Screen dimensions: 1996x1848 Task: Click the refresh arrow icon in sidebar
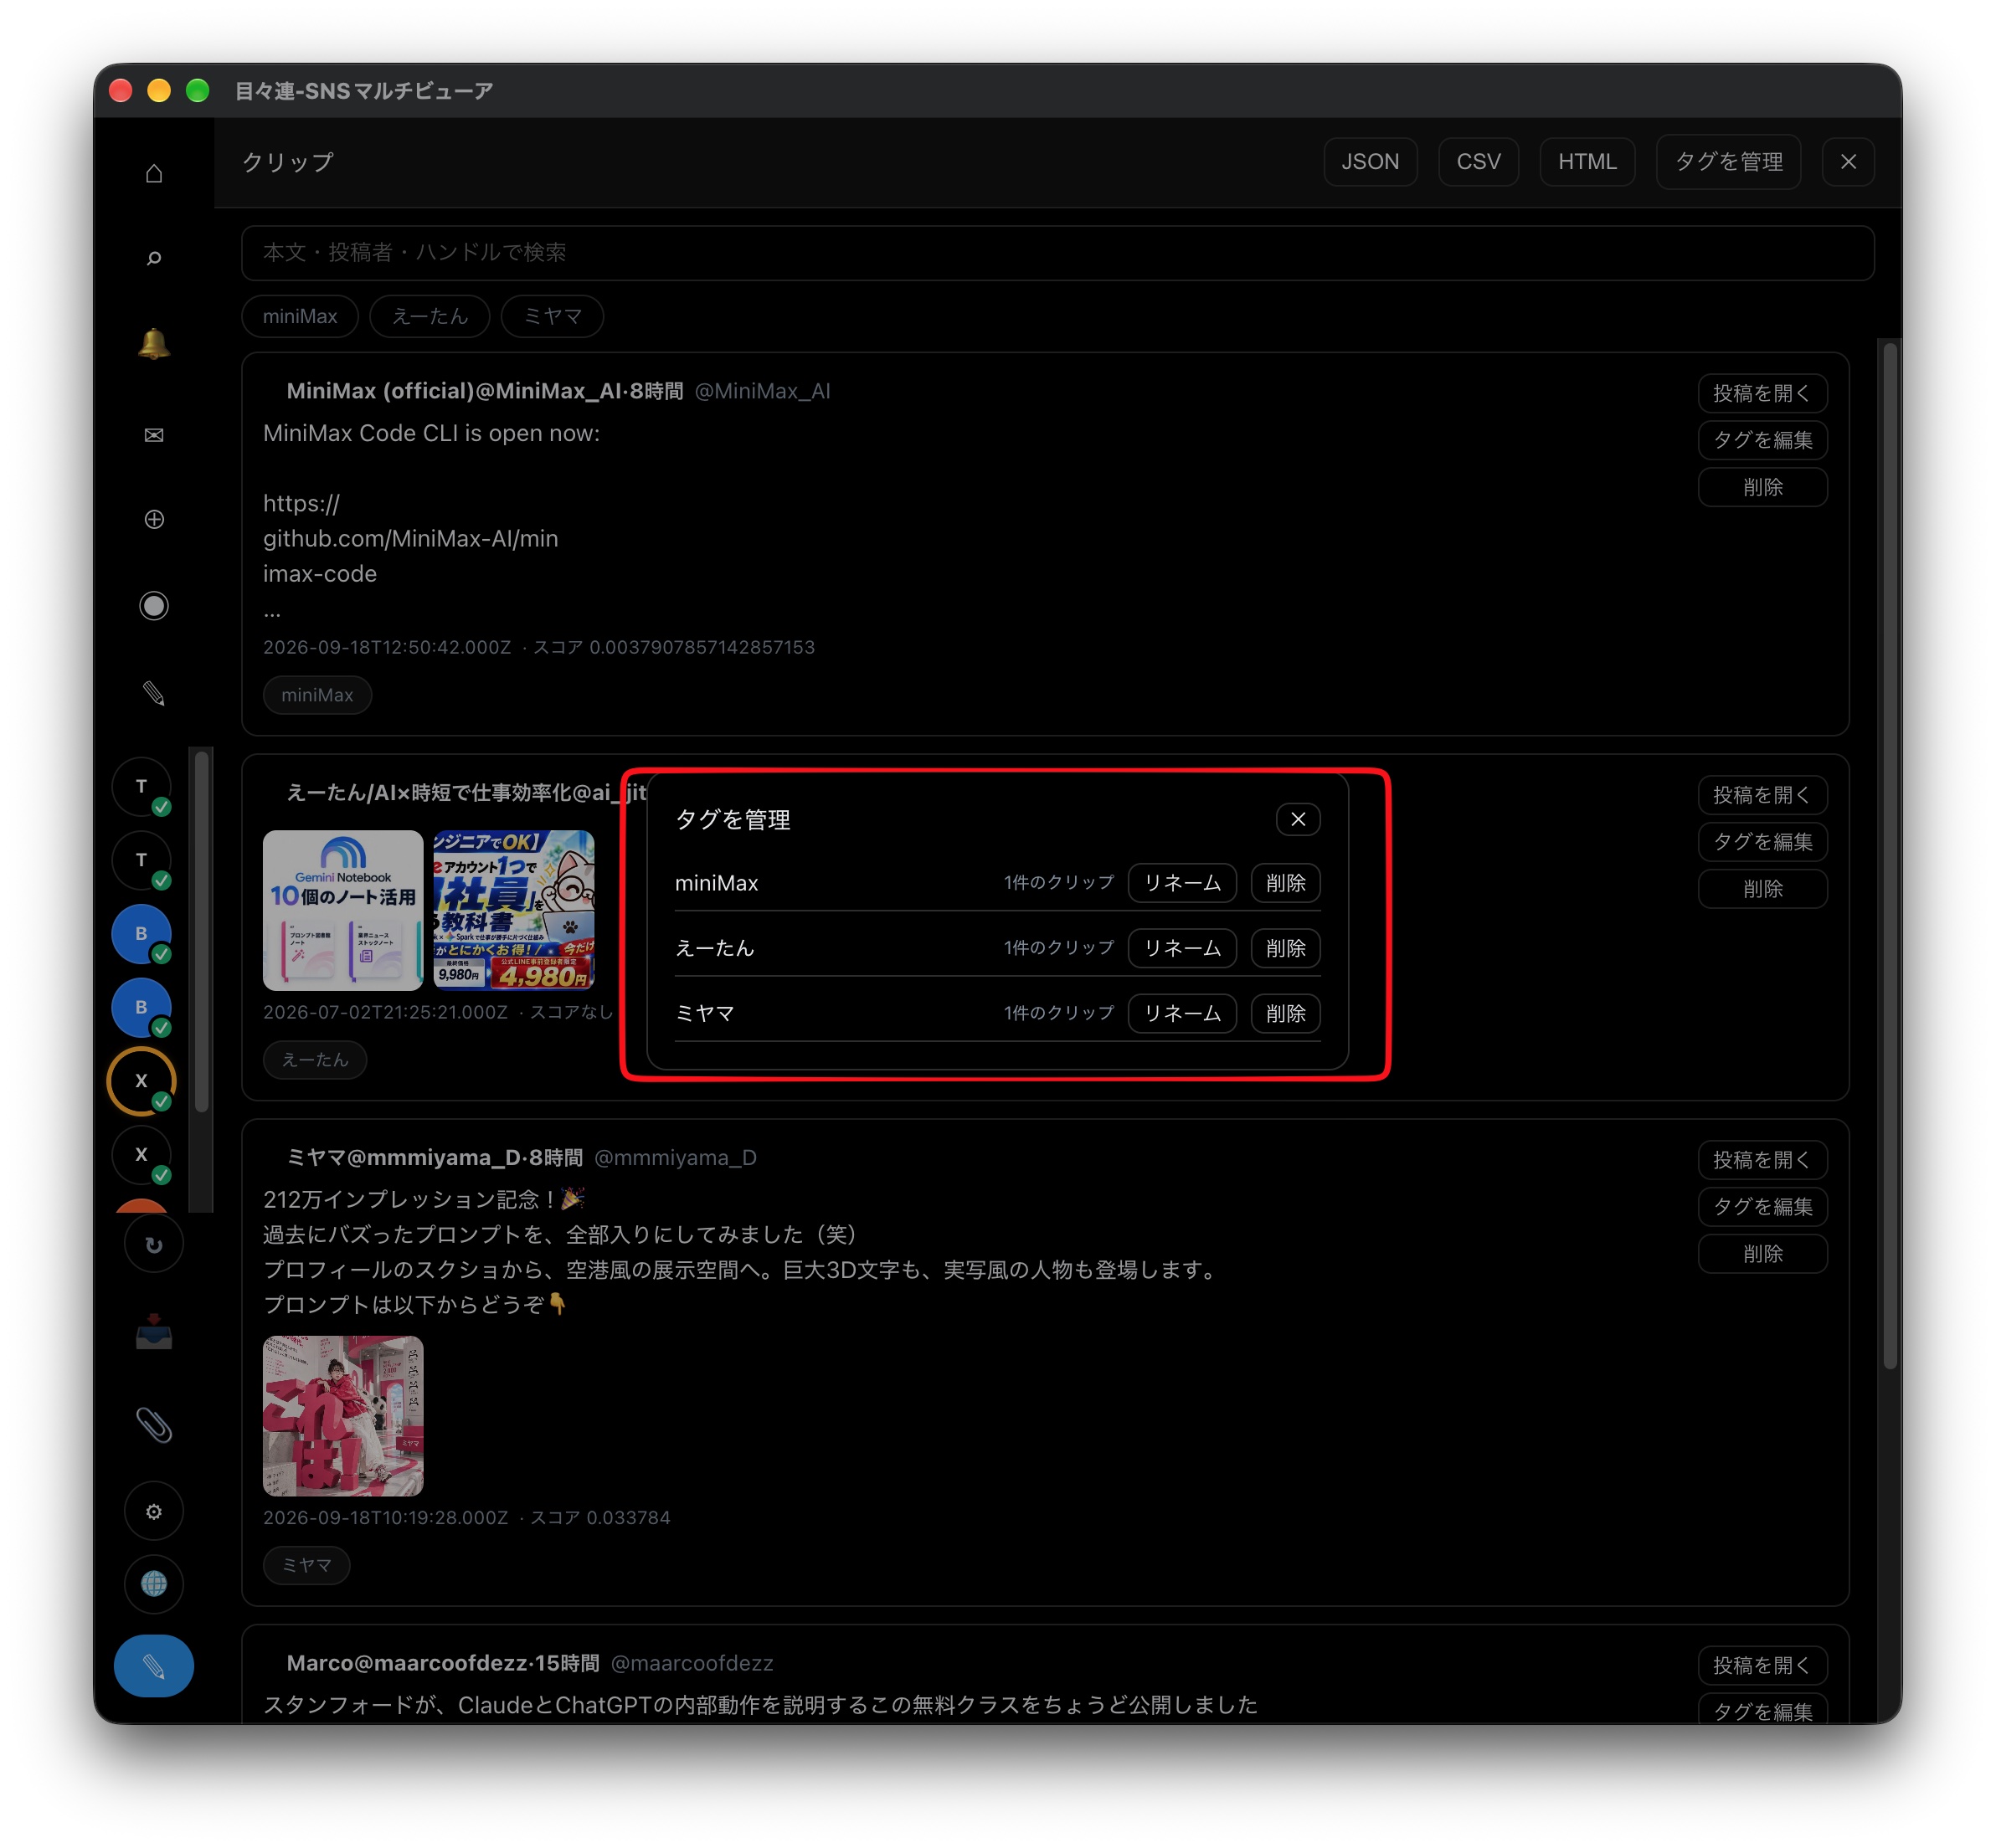[x=153, y=1244]
